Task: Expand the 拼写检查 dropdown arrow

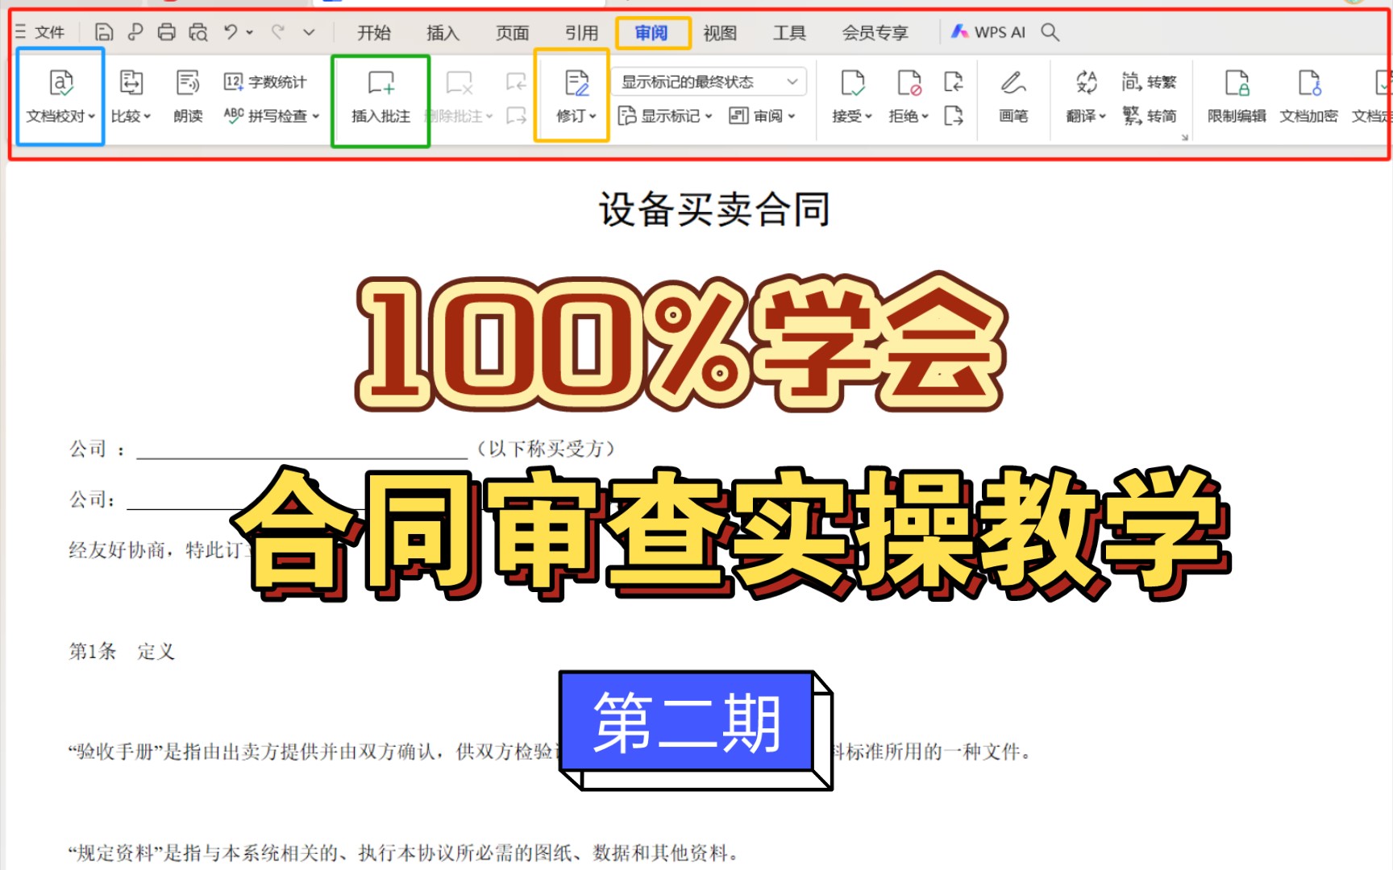Action: pos(316,117)
